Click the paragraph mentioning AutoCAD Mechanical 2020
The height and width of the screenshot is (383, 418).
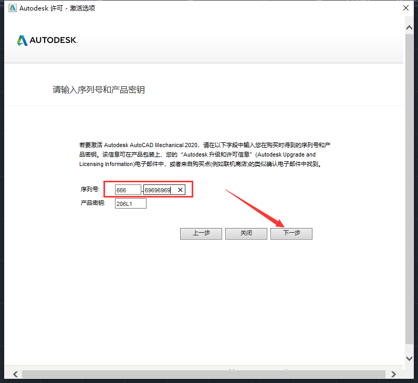(205, 154)
